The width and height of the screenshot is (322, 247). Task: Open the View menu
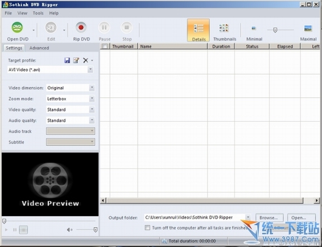point(23,13)
